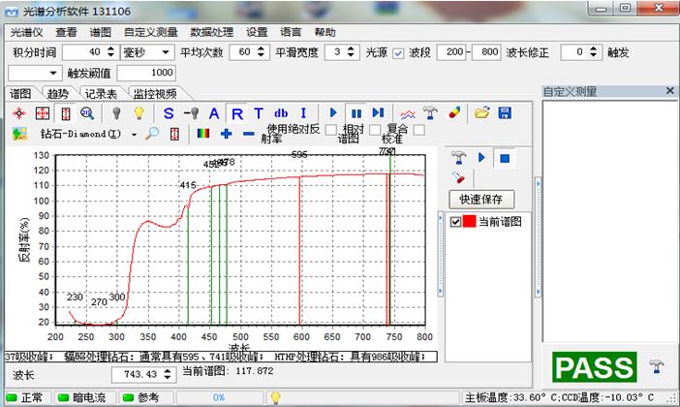Click the blue stop square in the side panel
680x407 pixels.
coord(505,157)
